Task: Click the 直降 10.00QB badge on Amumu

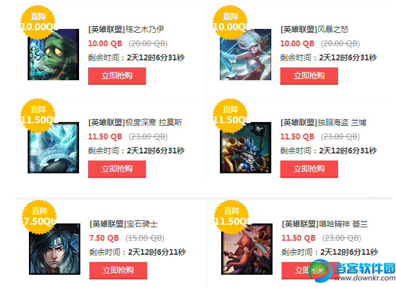Action: tap(38, 22)
